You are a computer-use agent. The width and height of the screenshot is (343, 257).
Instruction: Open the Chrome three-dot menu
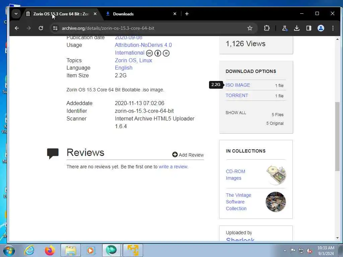pyautogui.click(x=333, y=28)
